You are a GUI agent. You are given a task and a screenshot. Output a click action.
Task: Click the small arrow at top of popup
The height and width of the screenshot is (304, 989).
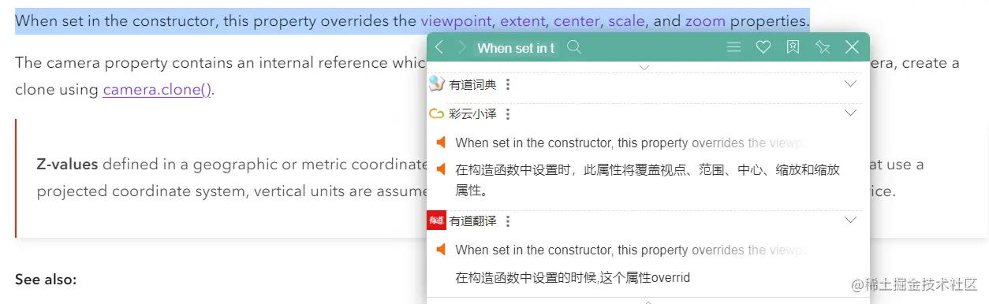644,67
